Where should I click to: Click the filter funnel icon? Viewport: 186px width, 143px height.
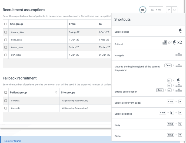[x=169, y=10]
